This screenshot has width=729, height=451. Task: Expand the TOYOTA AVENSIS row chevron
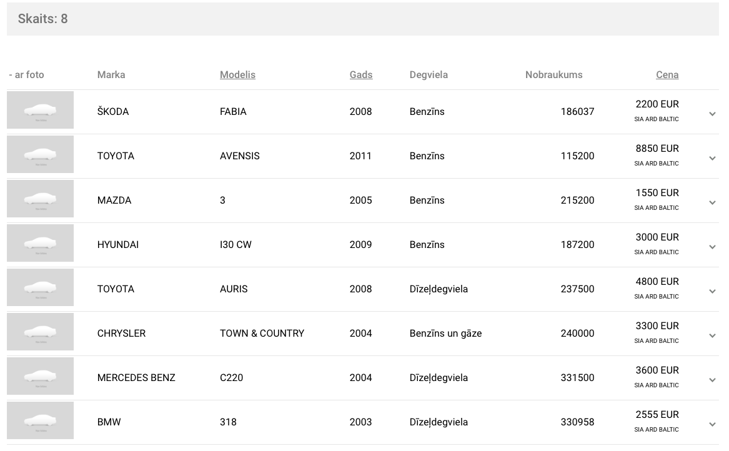pos(712,158)
